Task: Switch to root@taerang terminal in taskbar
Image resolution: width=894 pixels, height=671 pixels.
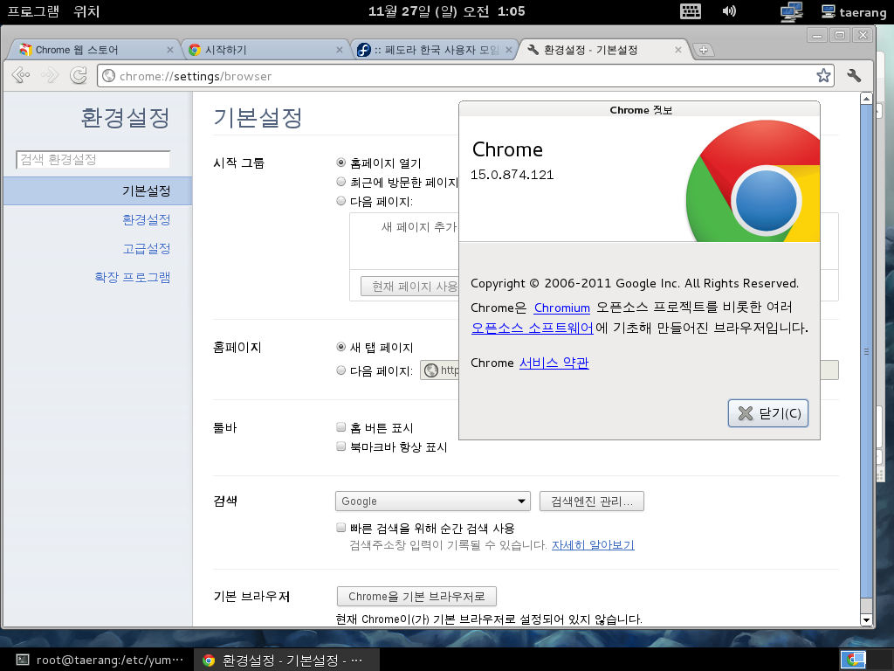Action: pos(99,660)
